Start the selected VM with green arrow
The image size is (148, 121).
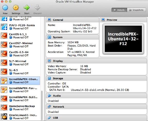[x=27, y=8]
